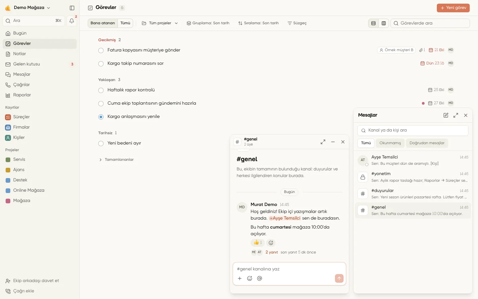
Task: Select the 'Bana atanan' tab
Action: coord(103,23)
